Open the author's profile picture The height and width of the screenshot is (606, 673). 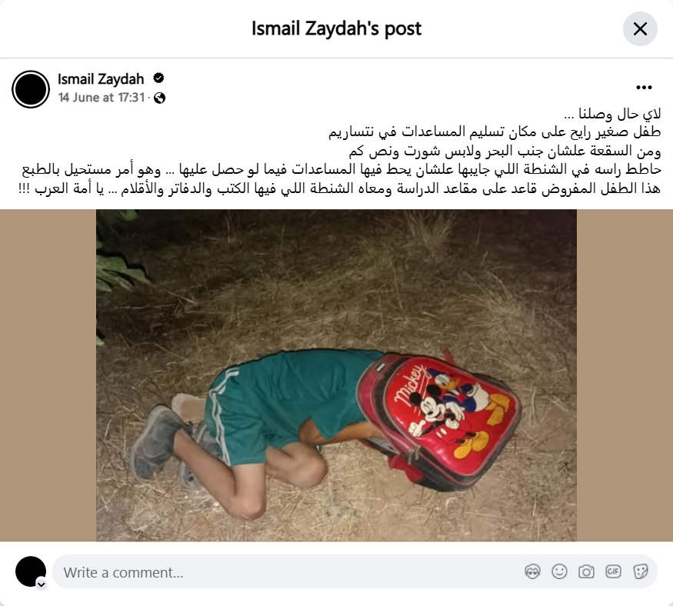pyautogui.click(x=31, y=89)
